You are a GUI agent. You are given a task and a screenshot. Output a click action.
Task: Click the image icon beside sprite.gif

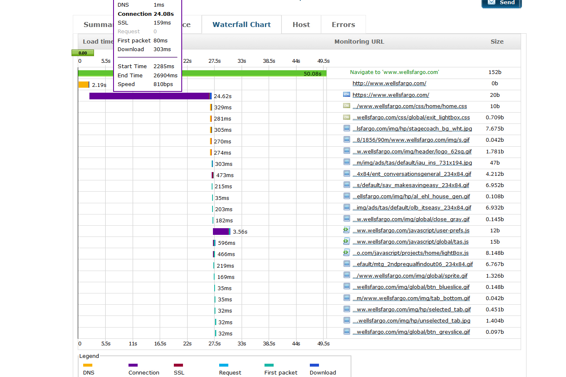point(346,275)
